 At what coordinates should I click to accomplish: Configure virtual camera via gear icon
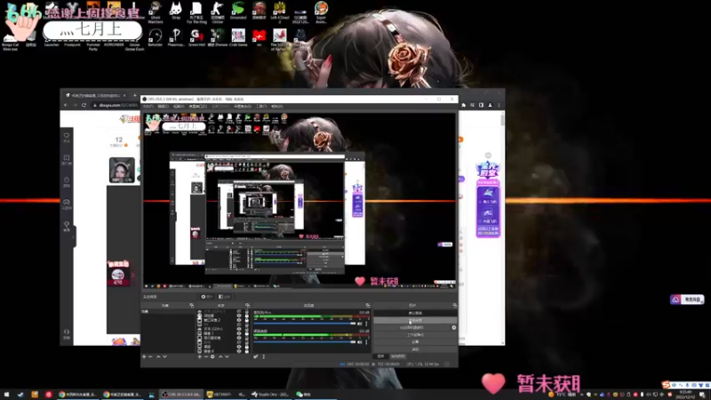coord(454,327)
